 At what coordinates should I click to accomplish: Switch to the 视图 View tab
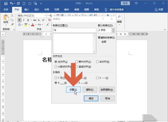pyautogui.click(x=87, y=10)
